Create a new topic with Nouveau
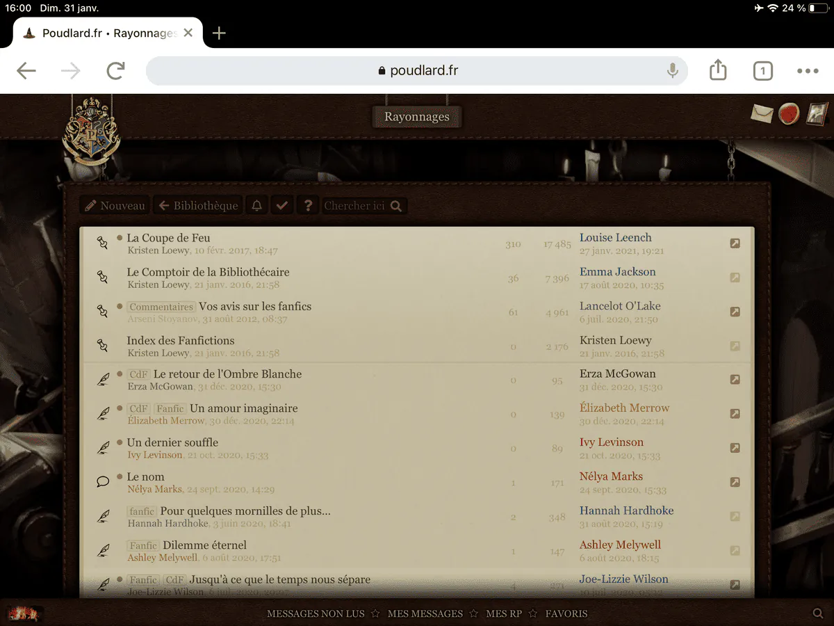This screenshot has width=834, height=626. coord(115,205)
